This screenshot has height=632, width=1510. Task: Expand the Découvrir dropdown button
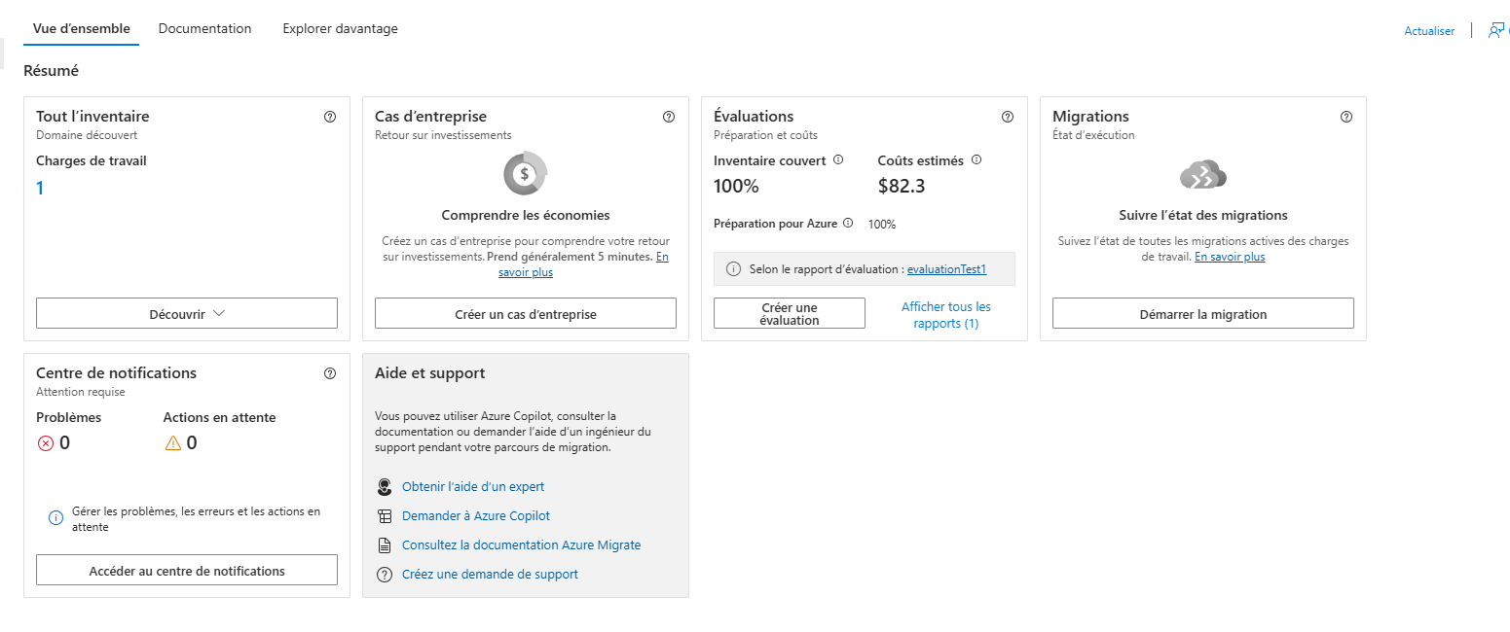click(187, 313)
